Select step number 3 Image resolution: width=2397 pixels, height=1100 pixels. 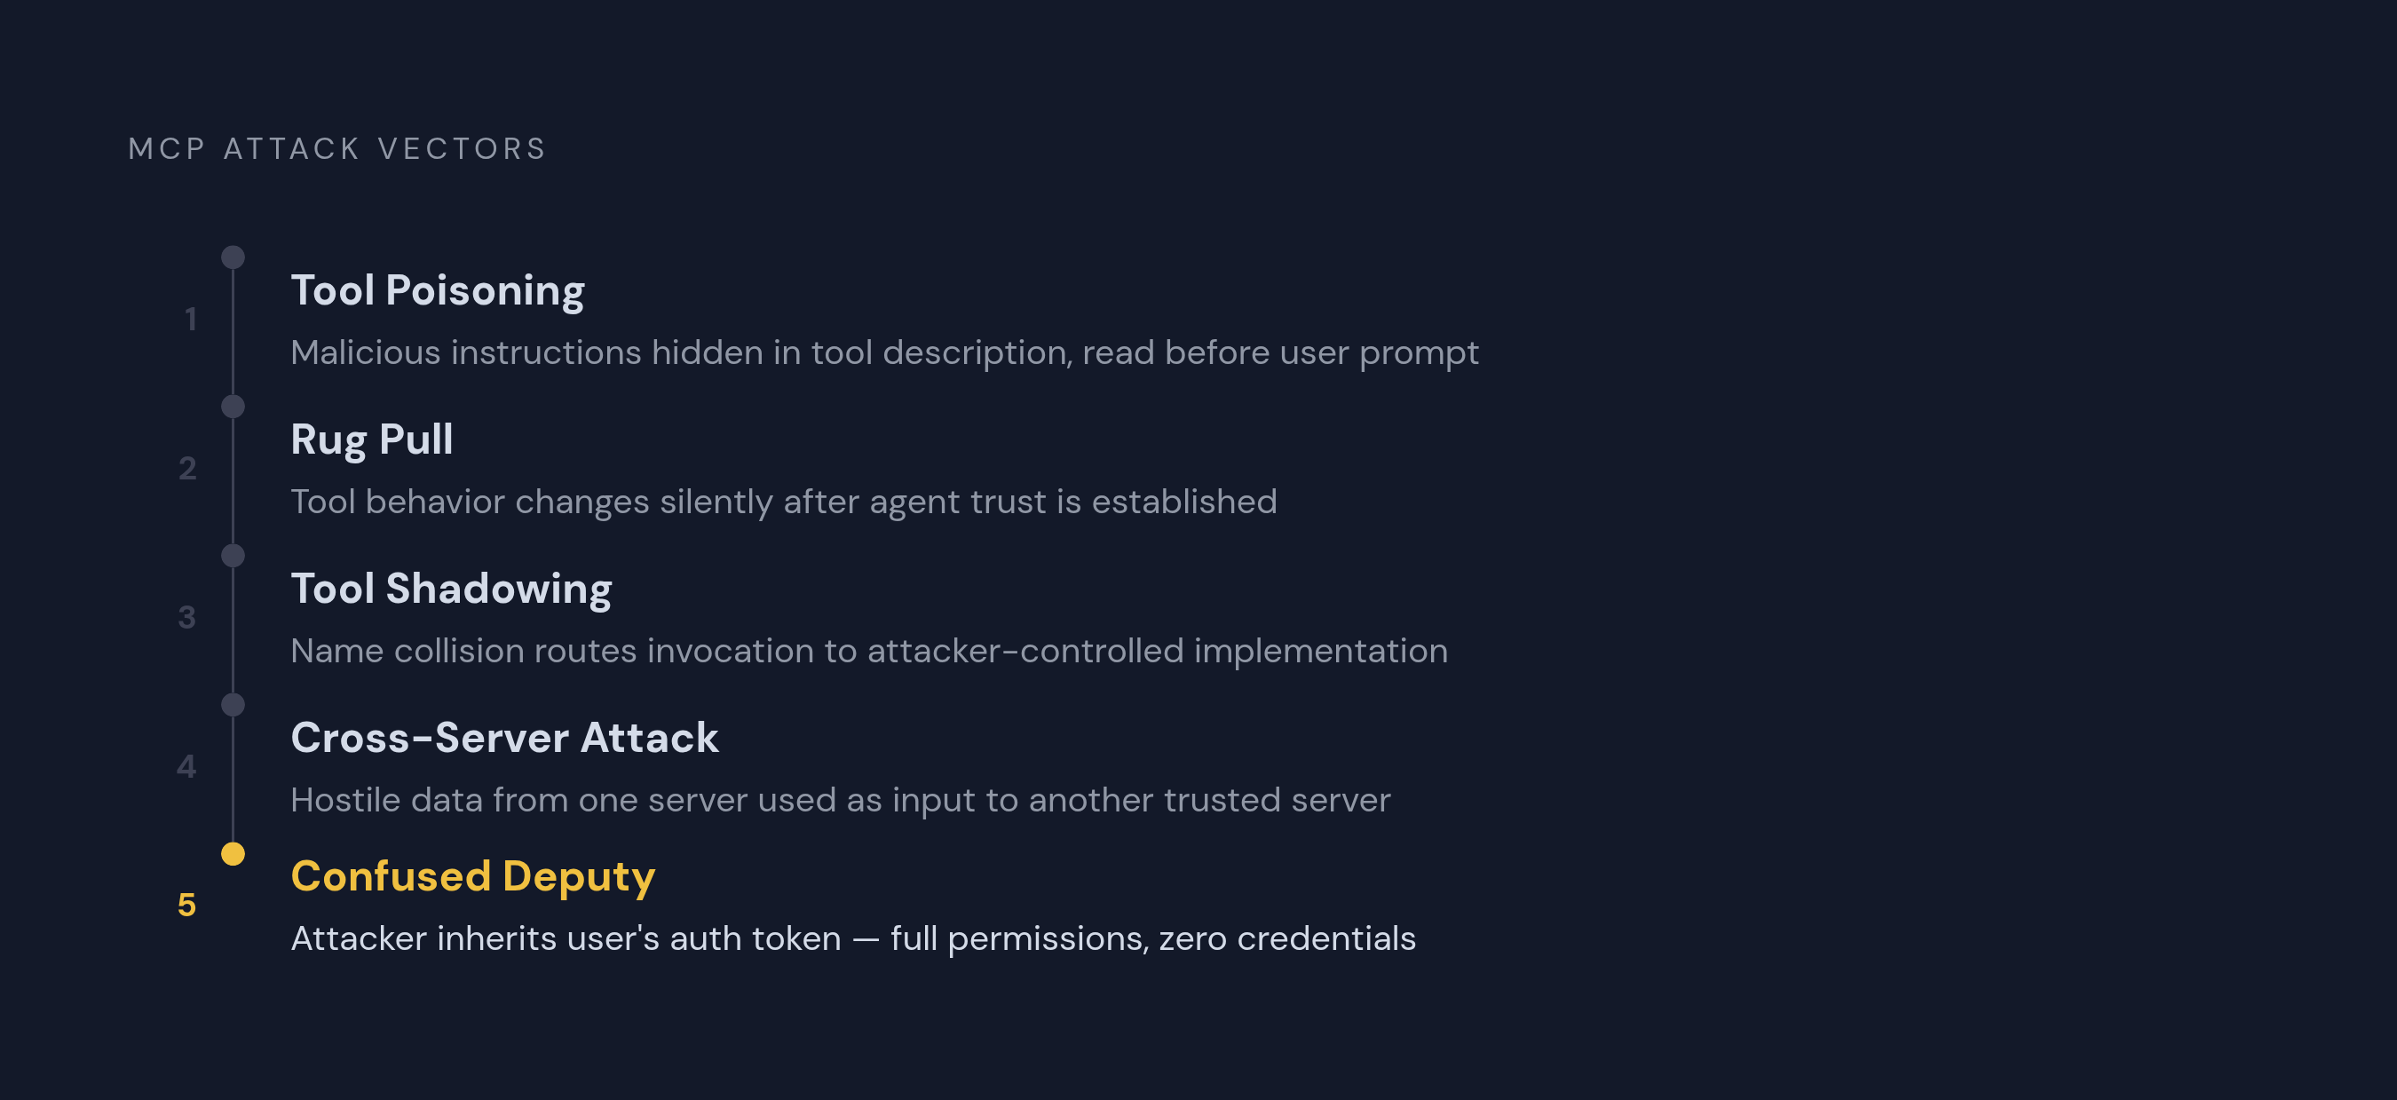[187, 617]
